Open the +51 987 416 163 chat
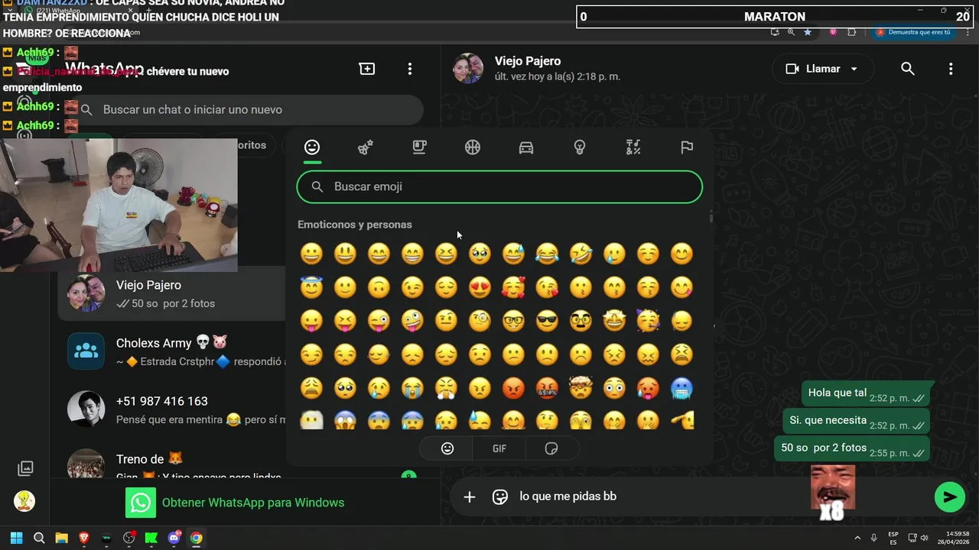 point(173,410)
